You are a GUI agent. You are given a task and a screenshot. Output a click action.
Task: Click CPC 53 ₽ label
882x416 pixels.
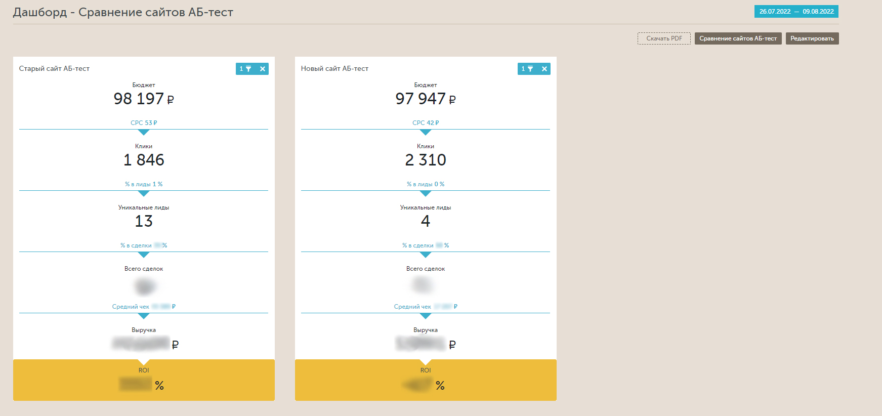pyautogui.click(x=144, y=123)
